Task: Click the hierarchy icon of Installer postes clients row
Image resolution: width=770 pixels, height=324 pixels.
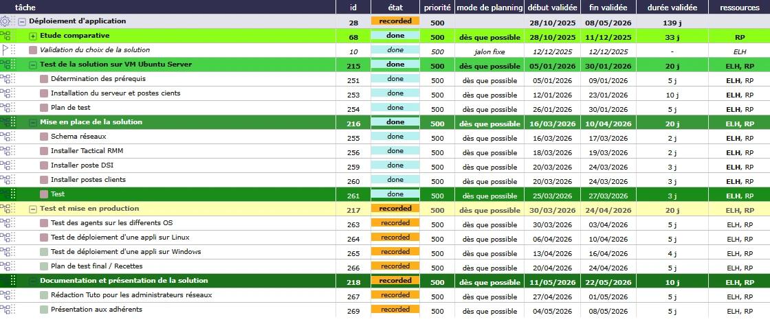Action: [5, 180]
